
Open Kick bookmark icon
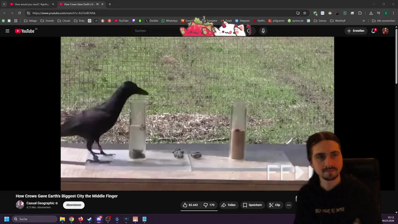click(140, 21)
